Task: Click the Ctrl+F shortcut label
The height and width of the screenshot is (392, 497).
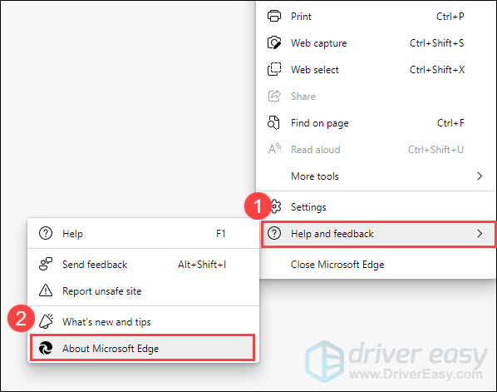Action: pos(450,123)
